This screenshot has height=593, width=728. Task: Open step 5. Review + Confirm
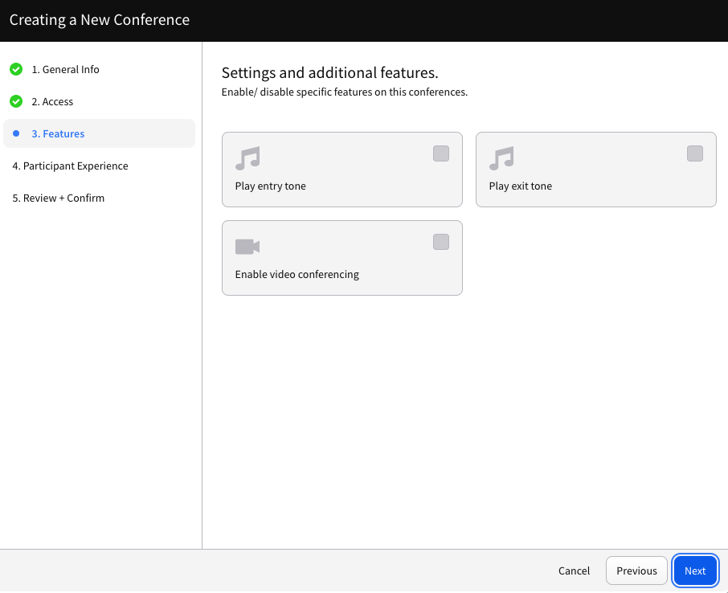[59, 198]
